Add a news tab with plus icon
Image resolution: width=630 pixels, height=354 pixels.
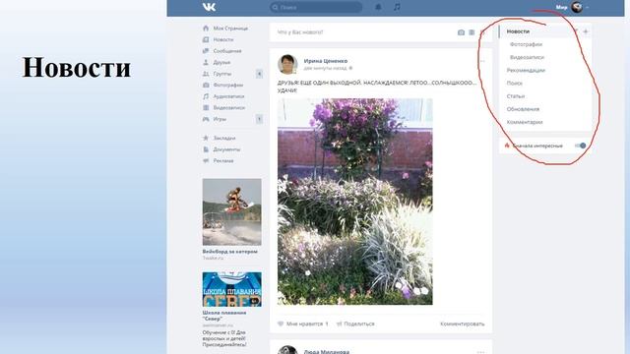click(x=586, y=31)
